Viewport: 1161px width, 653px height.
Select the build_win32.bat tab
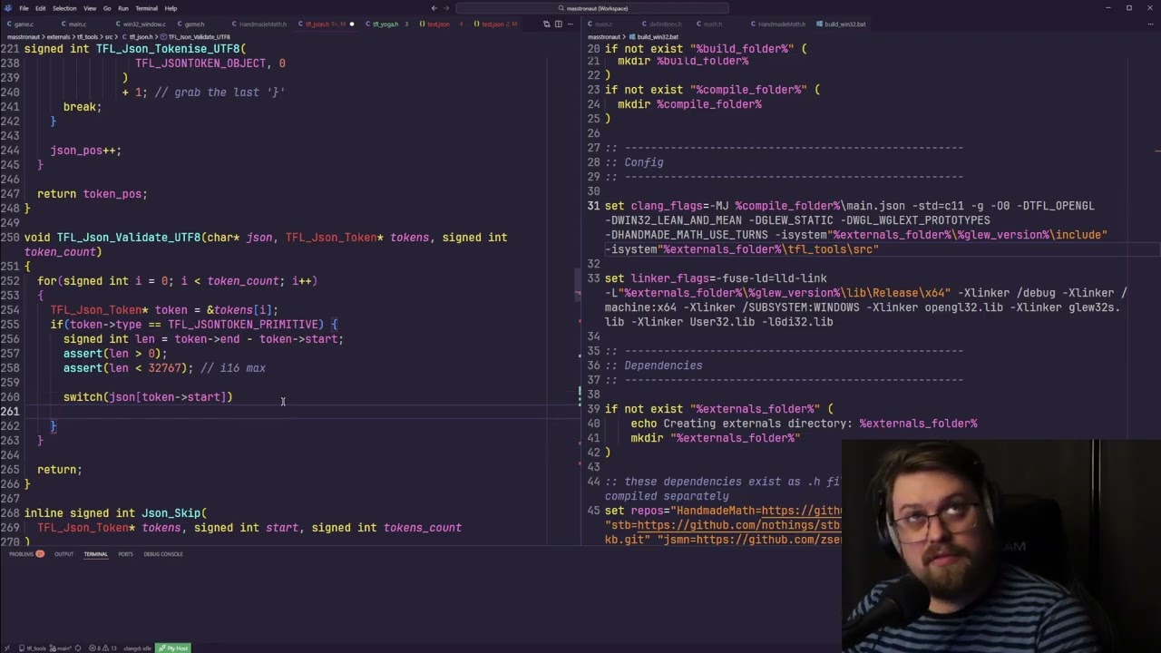pyautogui.click(x=842, y=24)
